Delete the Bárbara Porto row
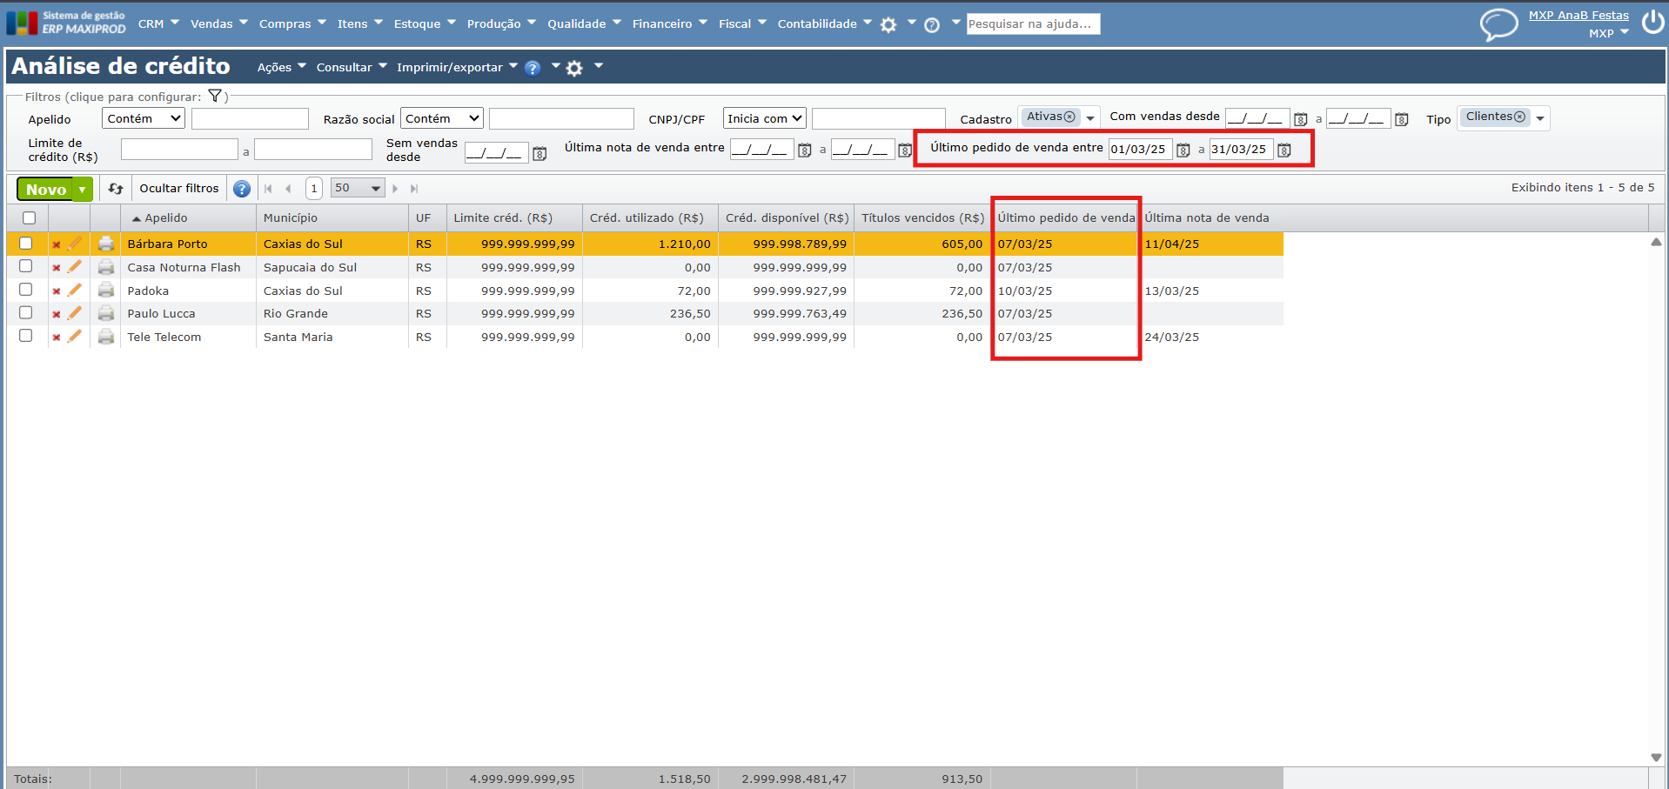The width and height of the screenshot is (1669, 789). tap(57, 244)
